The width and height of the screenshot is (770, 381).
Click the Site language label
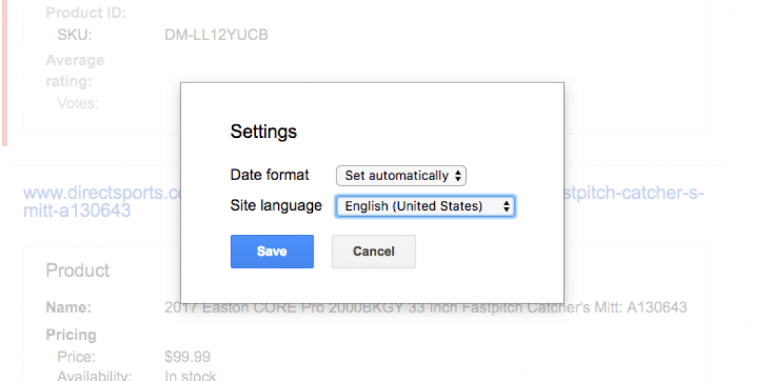coord(276,206)
